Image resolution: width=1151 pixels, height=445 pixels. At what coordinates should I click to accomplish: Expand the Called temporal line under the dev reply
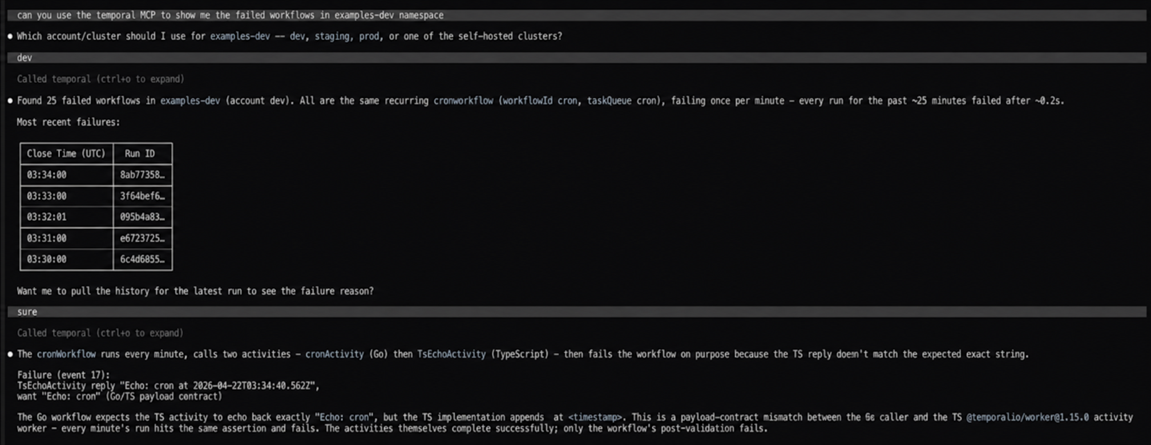[x=100, y=79]
